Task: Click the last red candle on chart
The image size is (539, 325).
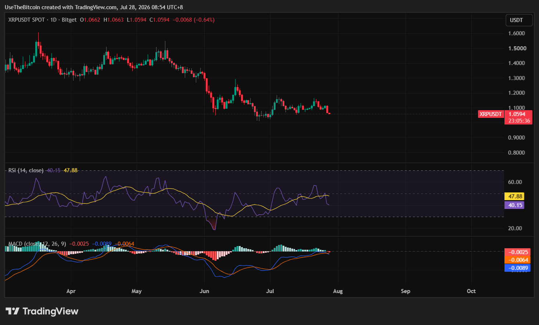Action: tap(329, 113)
